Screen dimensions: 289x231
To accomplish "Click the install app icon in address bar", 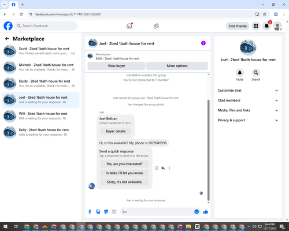I will tap(257, 14).
